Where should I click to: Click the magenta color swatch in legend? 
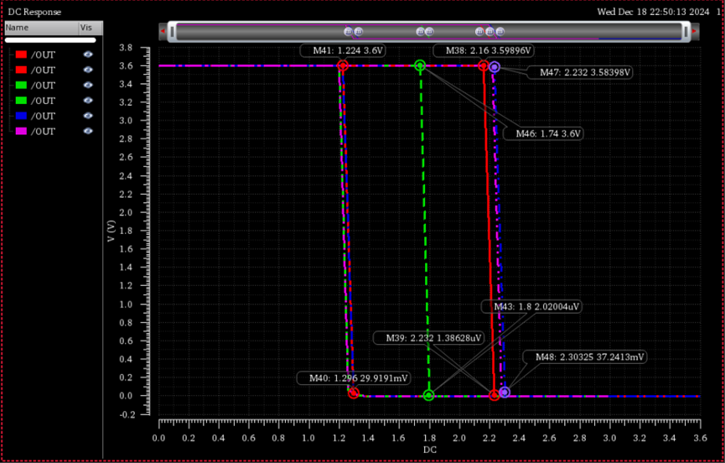coord(21,132)
